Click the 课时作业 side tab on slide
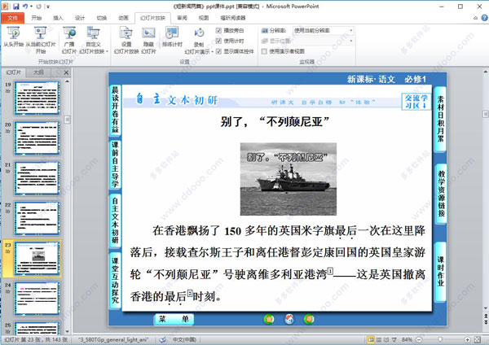Screen dimensions: 489x345 pyautogui.click(x=440, y=271)
